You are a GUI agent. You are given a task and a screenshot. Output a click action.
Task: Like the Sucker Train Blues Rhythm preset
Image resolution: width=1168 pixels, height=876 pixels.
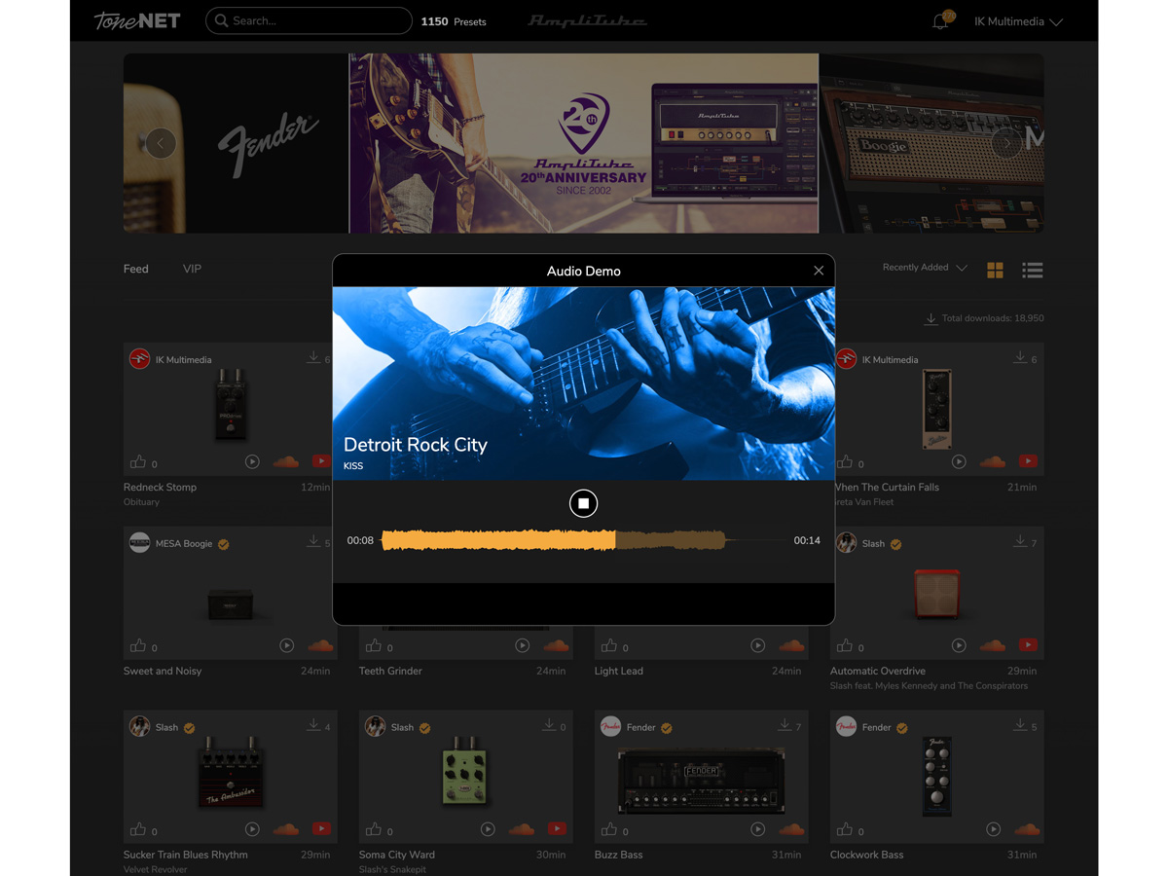[x=138, y=829]
